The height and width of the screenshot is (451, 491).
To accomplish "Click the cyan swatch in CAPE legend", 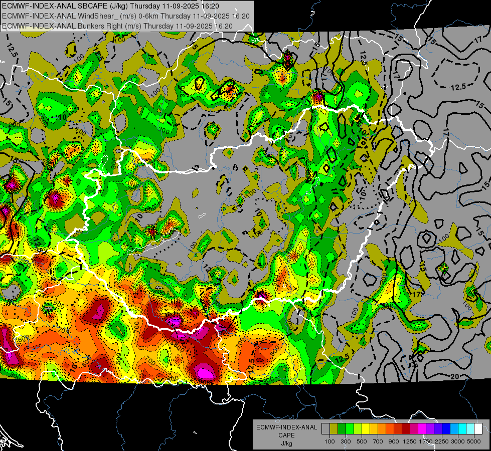I will click(x=462, y=428).
